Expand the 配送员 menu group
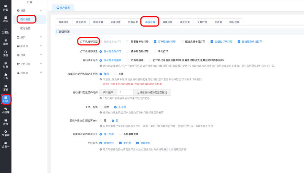The image size is (304, 173). pos(29,46)
